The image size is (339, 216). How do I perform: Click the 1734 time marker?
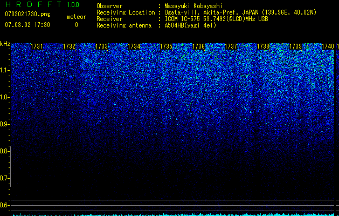click(134, 46)
